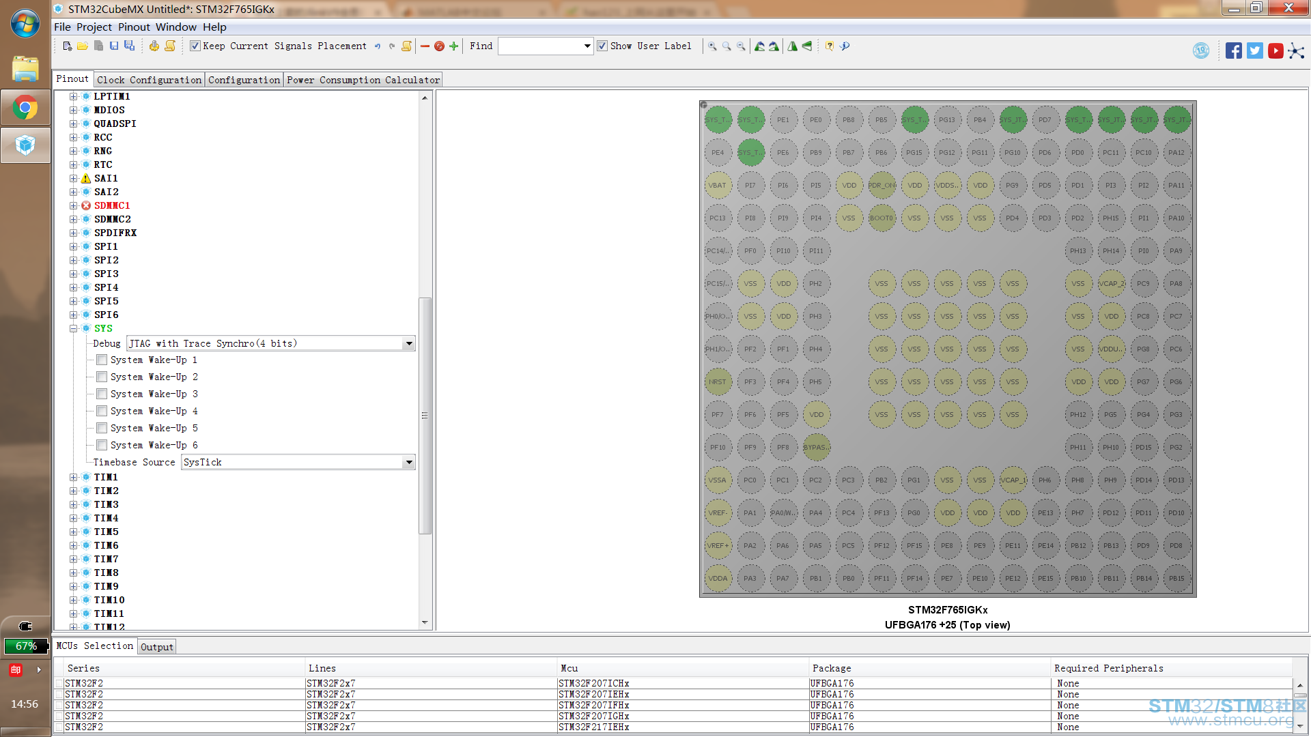Click the New Project toolbar icon
Viewport: 1311px width, 737px height.
(67, 46)
